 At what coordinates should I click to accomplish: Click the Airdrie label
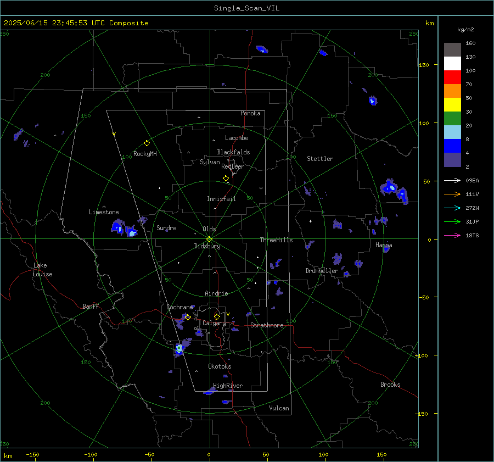tap(216, 293)
